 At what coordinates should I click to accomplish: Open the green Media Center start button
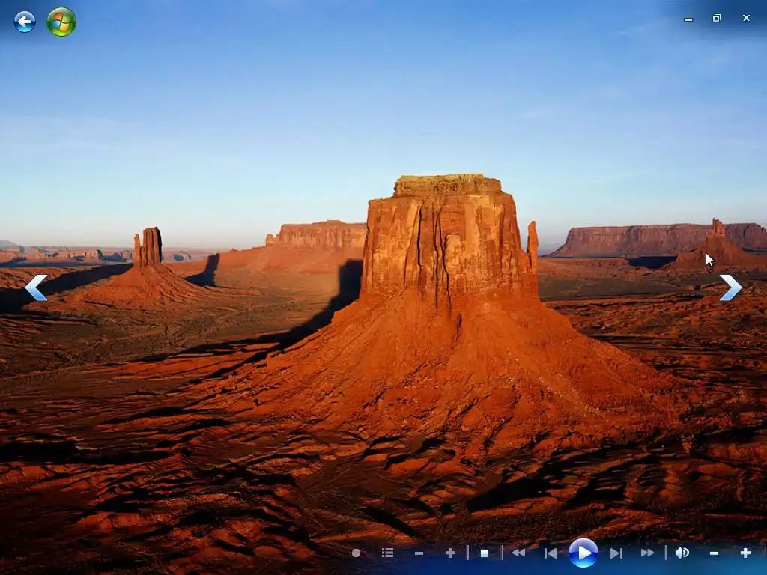coord(61,22)
